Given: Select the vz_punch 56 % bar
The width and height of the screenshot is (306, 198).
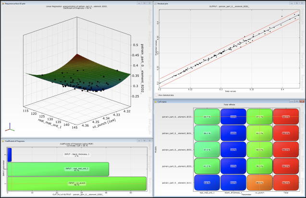Looking at the screenshot, I should click(x=77, y=184).
